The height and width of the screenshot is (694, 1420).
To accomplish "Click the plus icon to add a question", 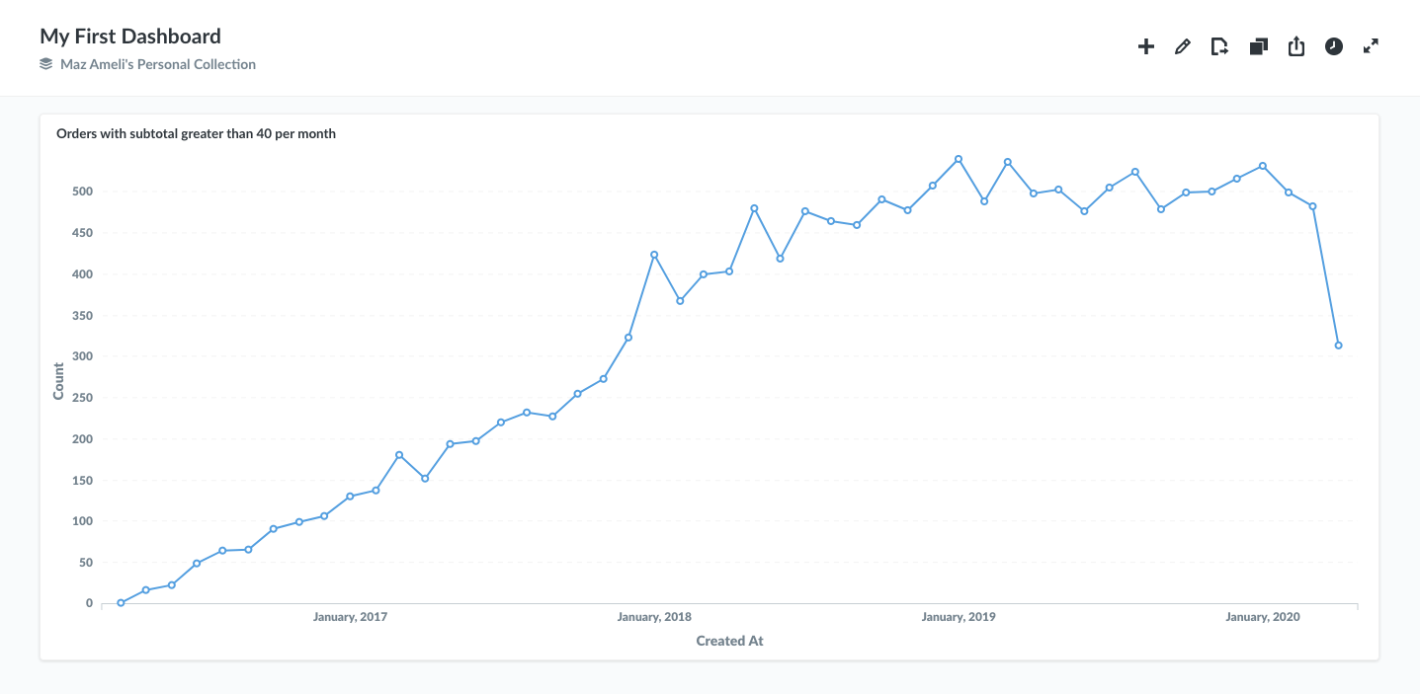I will pos(1146,46).
